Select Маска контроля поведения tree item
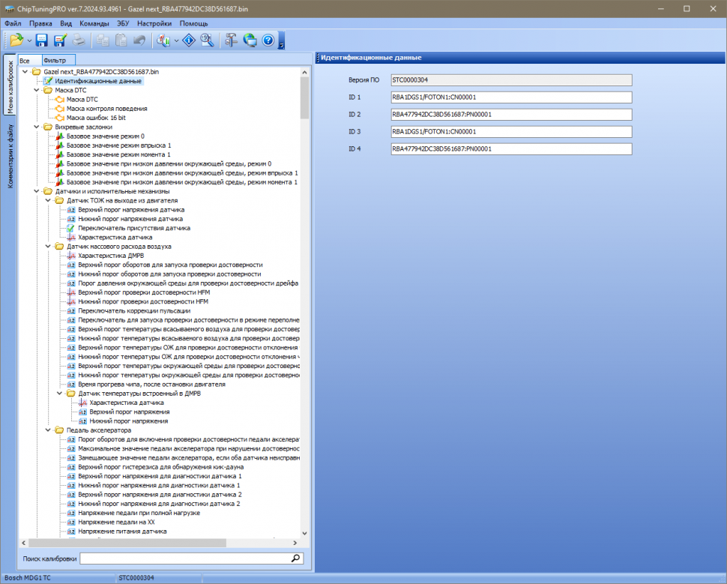This screenshot has height=584, width=727. [106, 108]
